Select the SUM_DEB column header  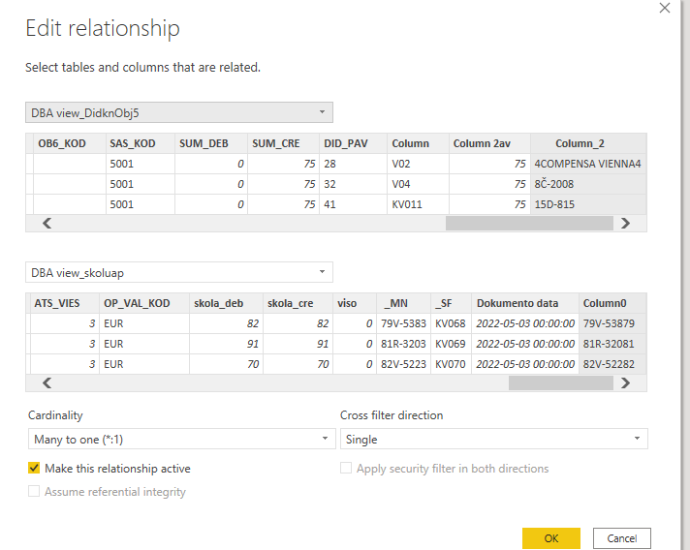click(x=211, y=143)
